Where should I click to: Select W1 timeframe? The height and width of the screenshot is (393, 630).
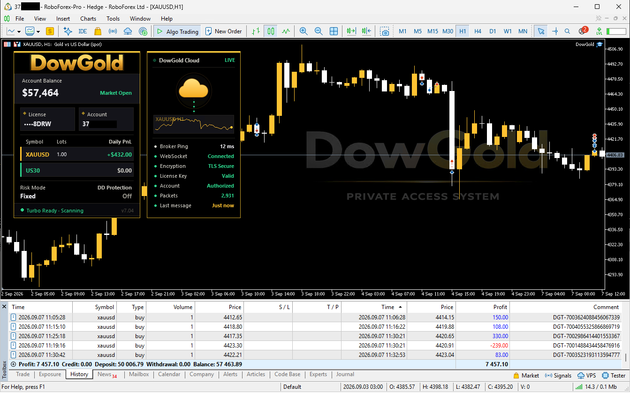click(x=508, y=31)
